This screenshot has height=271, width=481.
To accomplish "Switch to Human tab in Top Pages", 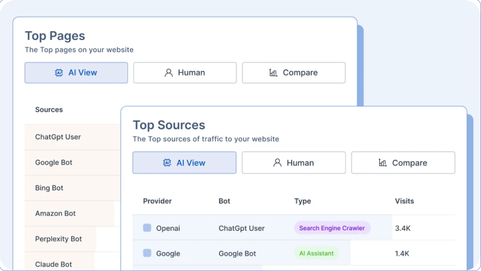I will 185,73.
